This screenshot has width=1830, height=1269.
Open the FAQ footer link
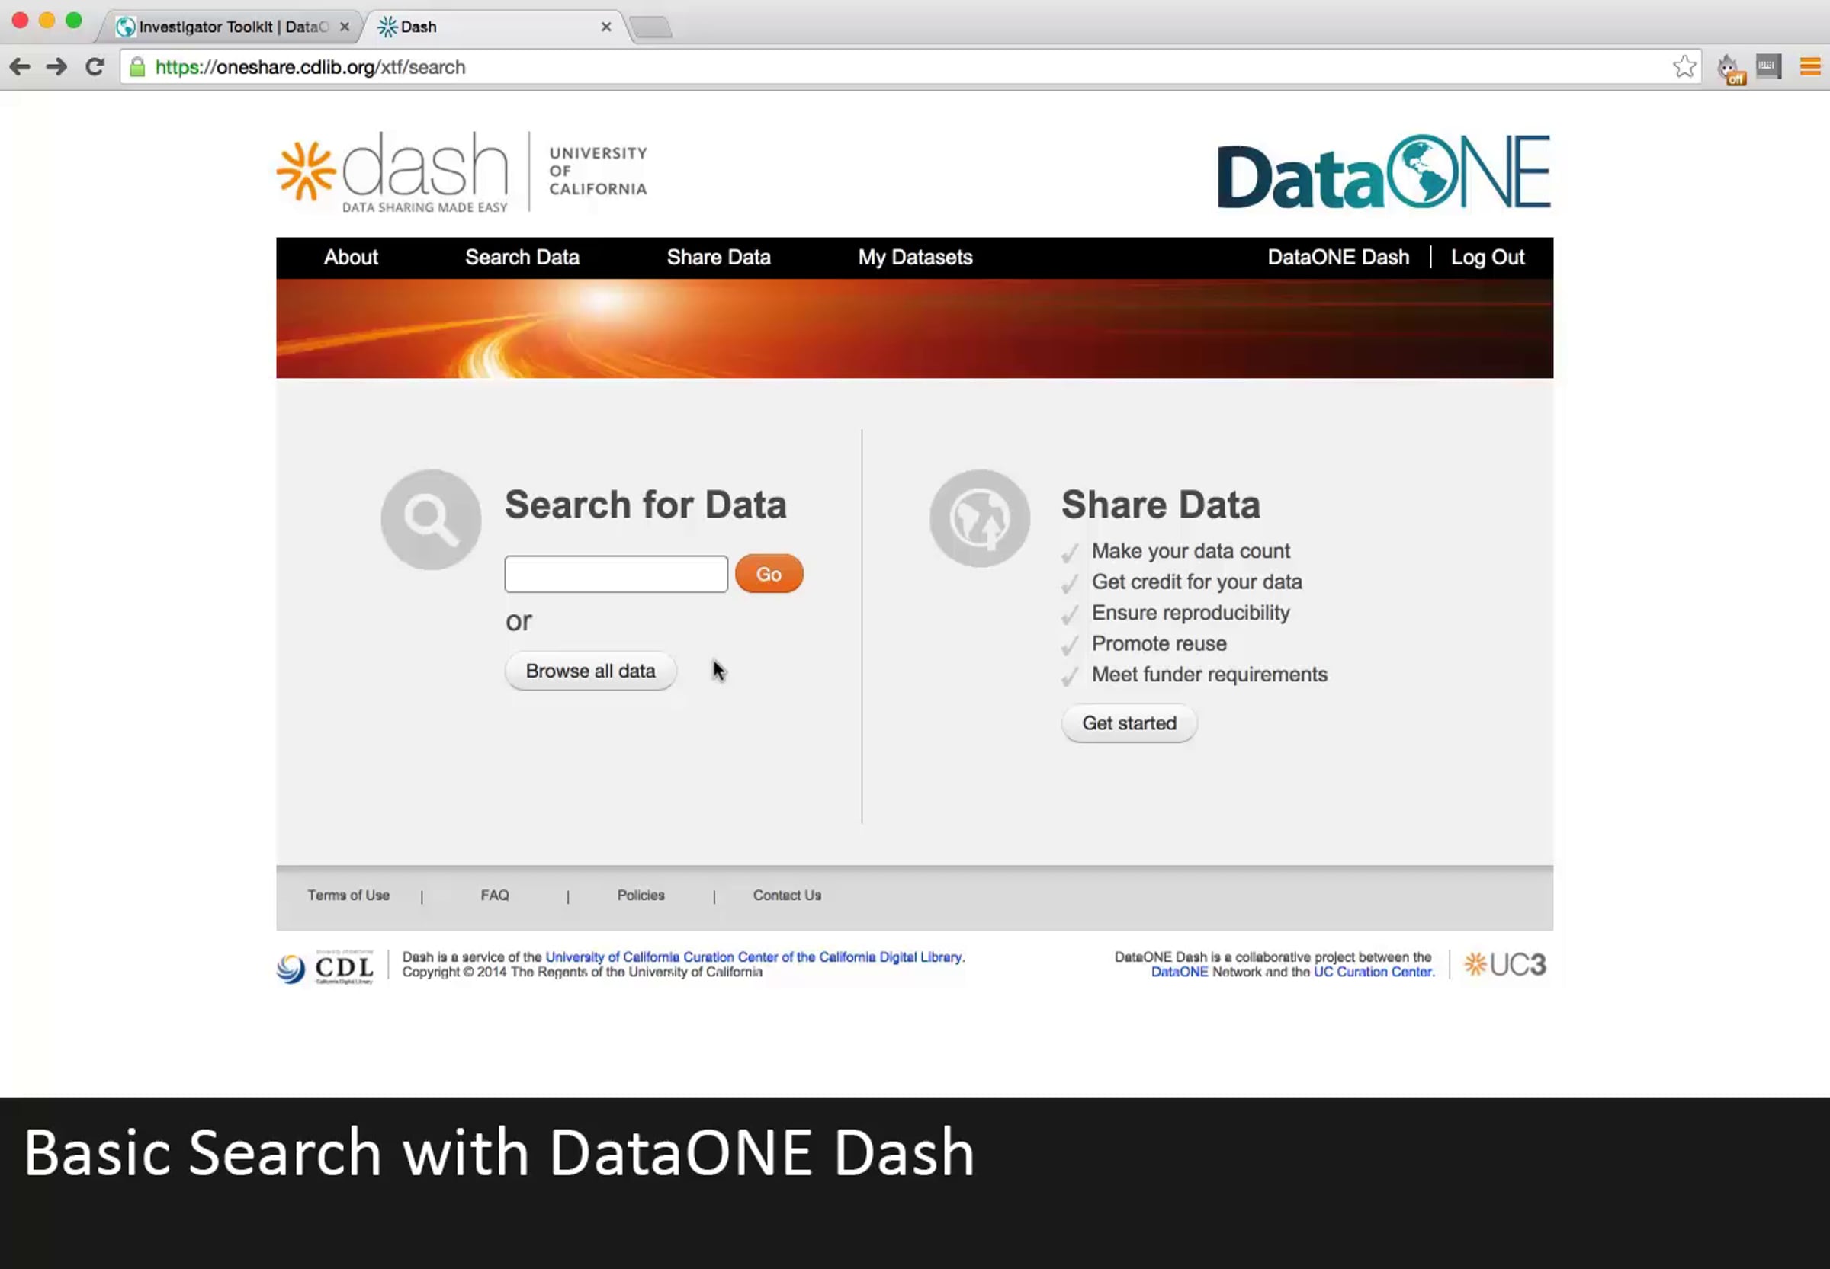click(494, 896)
